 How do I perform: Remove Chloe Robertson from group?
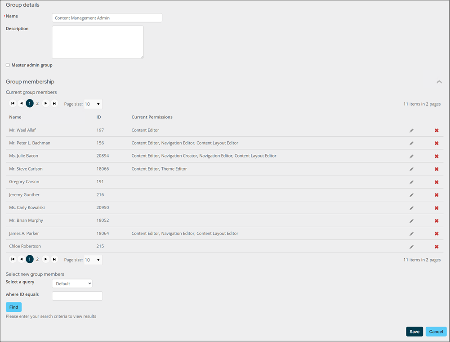point(437,247)
